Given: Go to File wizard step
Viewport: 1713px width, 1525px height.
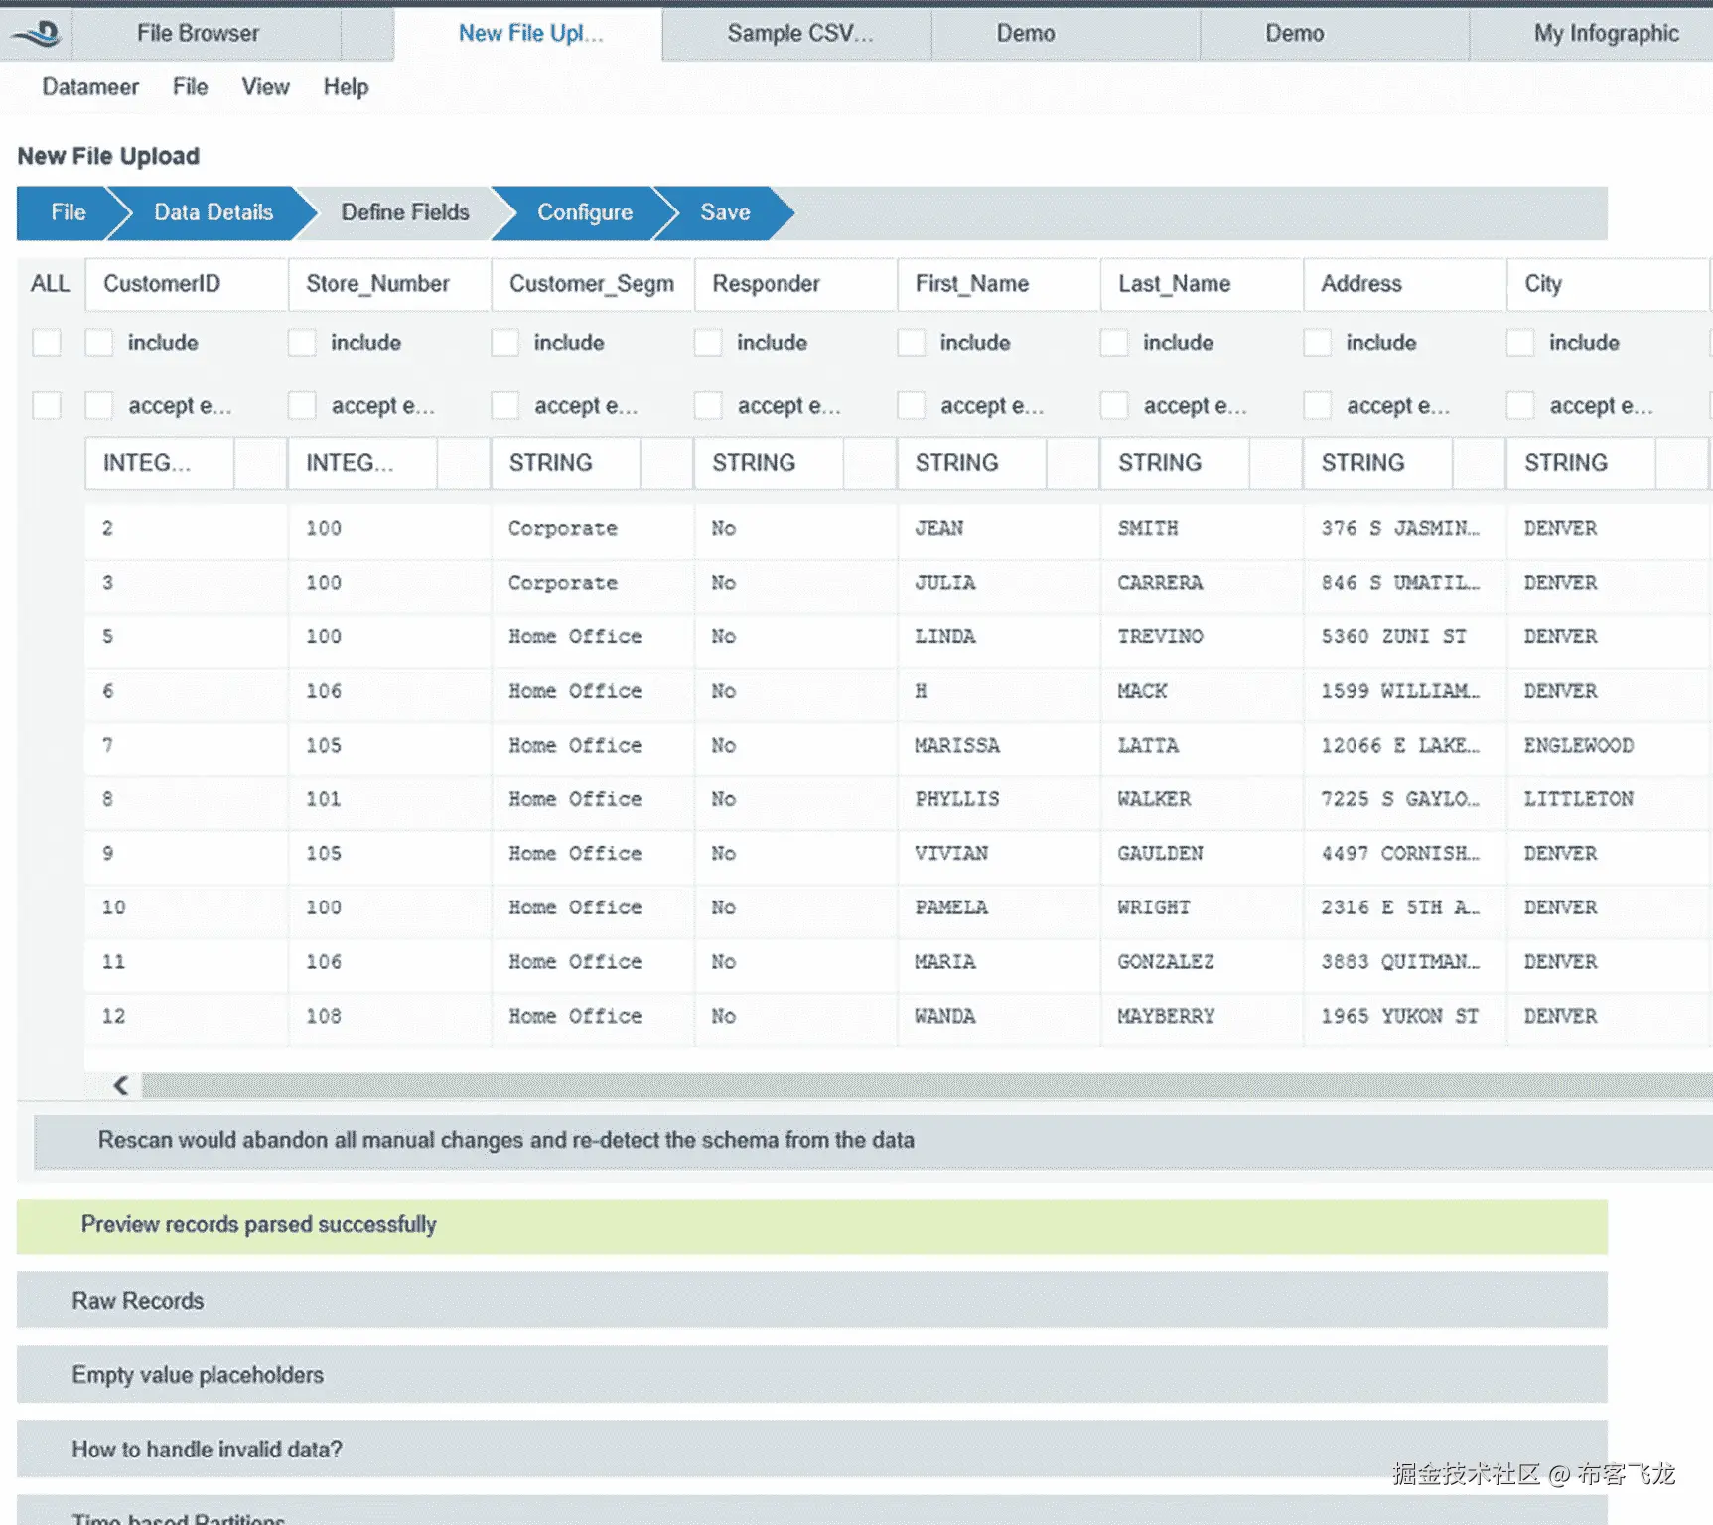Looking at the screenshot, I should (x=69, y=212).
